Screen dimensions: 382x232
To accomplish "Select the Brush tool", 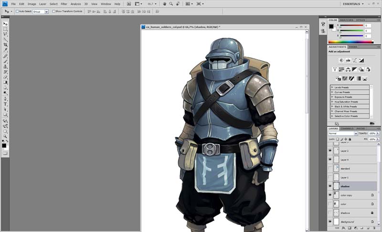I will [x=5, y=62].
